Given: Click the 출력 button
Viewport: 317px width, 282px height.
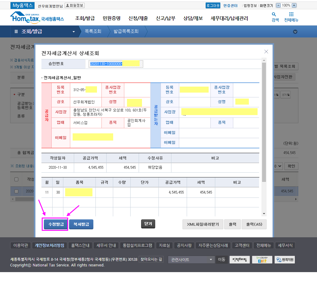Looking at the screenshot, I should [x=232, y=224].
